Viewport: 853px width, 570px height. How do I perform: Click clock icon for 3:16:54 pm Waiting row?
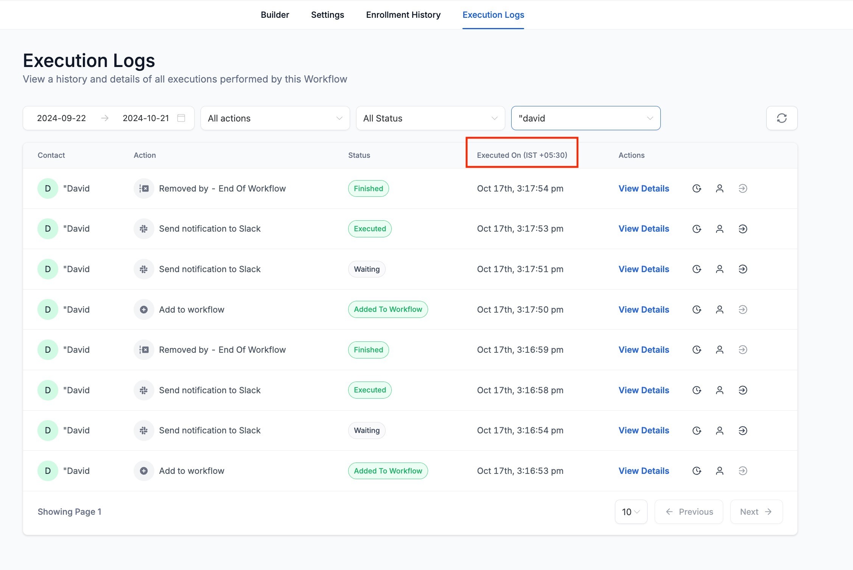[x=696, y=431]
